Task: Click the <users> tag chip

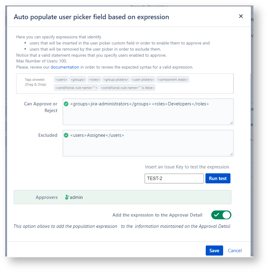Action: click(61, 79)
